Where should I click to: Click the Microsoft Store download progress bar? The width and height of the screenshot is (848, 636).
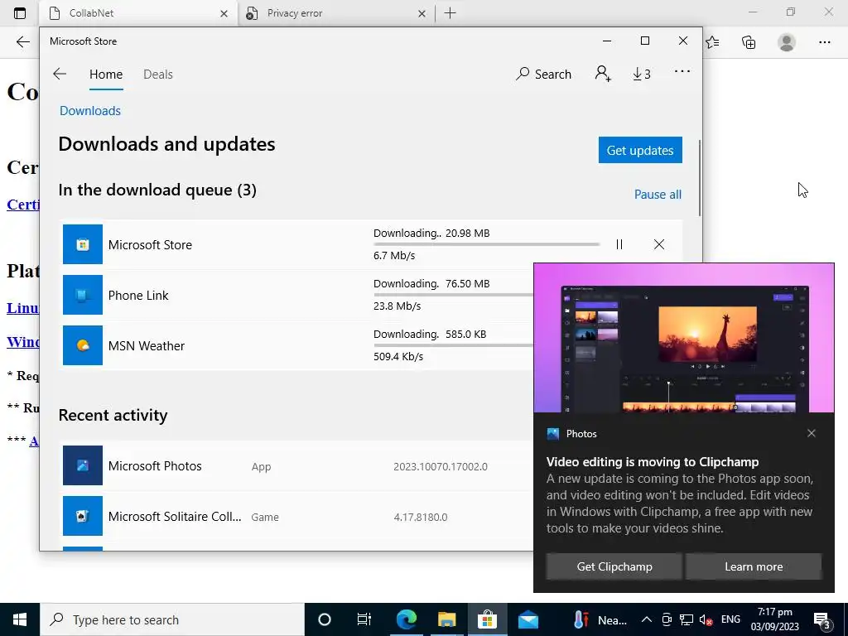pyautogui.click(x=486, y=244)
